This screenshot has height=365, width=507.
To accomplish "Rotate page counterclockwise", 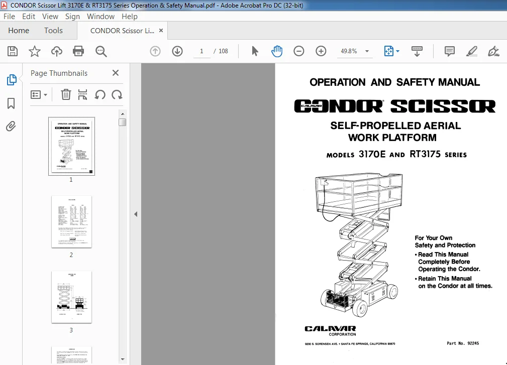I will pos(100,95).
